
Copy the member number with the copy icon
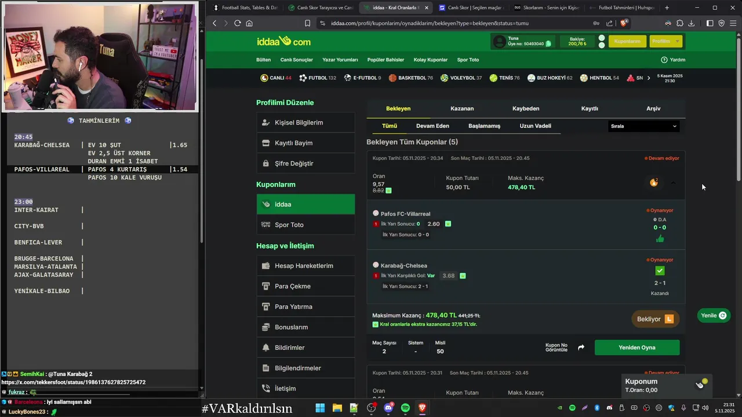548,43
